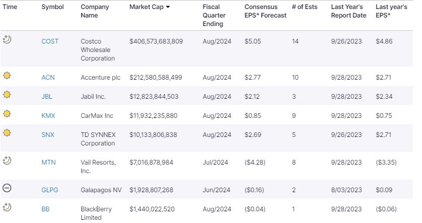Open the COST ticker symbol link
The height and width of the screenshot is (223, 422).
(50, 41)
